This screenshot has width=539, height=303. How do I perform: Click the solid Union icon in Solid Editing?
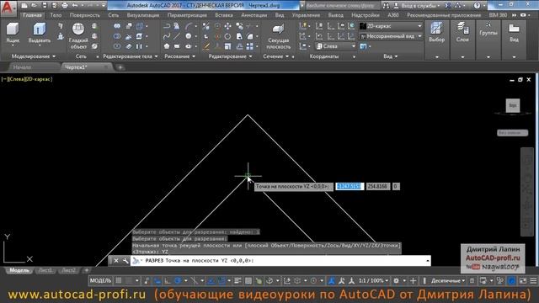tap(117, 26)
